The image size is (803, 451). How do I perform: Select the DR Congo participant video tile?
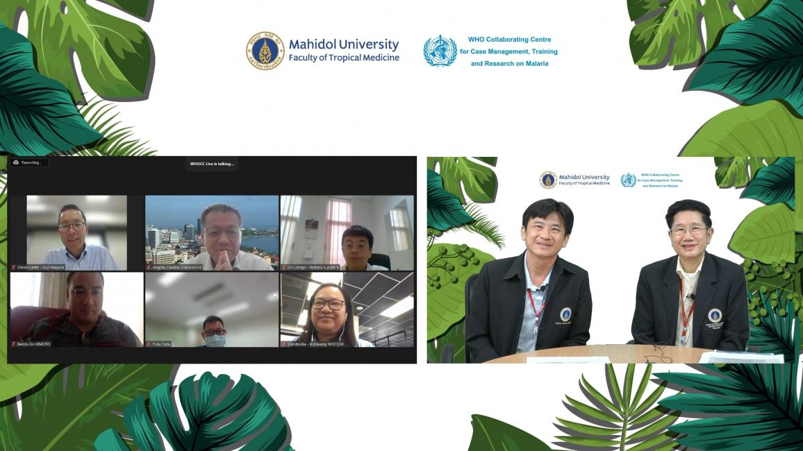click(347, 232)
